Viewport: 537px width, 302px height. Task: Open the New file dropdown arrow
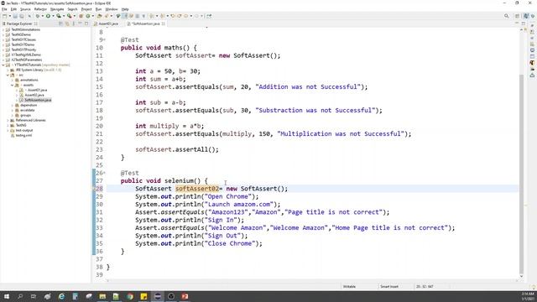(9, 16)
